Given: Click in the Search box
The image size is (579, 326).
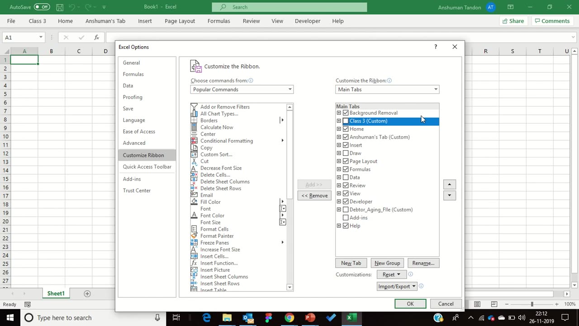Looking at the screenshot, I should pos(289,7).
